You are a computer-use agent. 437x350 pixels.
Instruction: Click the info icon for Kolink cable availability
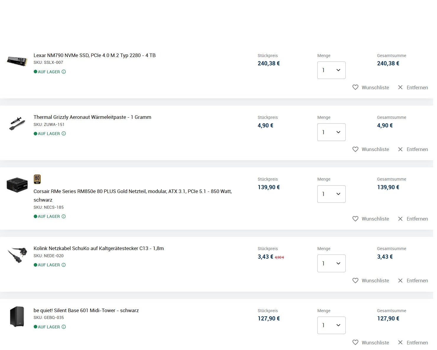pyautogui.click(x=64, y=265)
